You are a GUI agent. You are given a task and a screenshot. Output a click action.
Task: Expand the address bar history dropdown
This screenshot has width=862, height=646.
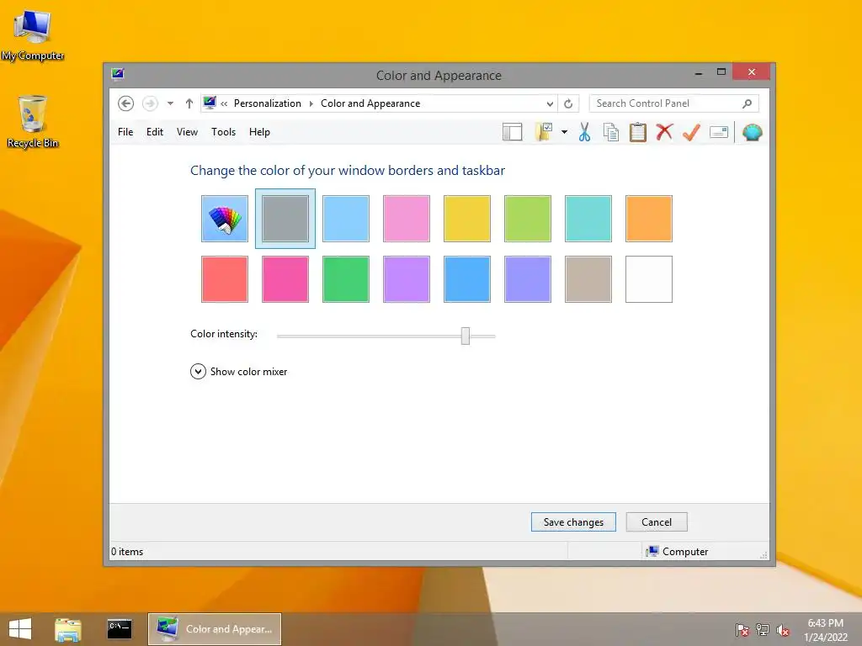(549, 103)
